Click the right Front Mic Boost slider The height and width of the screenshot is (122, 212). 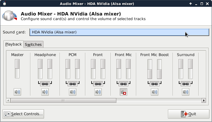(x=159, y=69)
